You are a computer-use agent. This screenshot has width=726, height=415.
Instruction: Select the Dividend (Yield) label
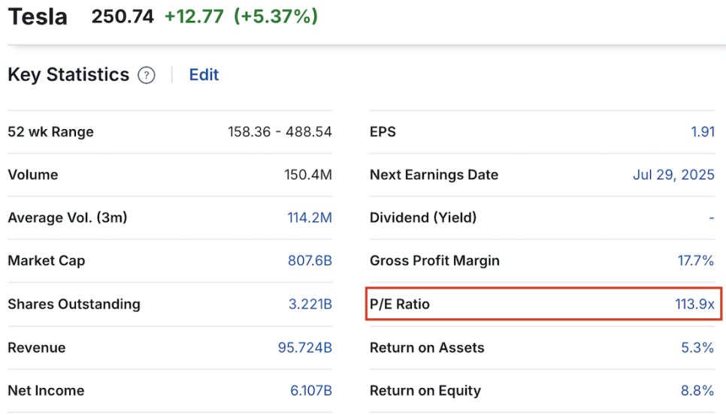pyautogui.click(x=423, y=218)
